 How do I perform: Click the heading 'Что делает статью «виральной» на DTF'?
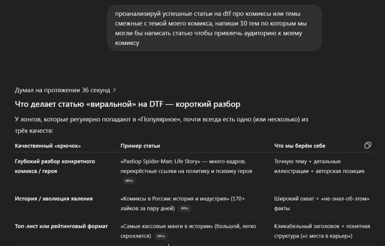click(x=127, y=104)
